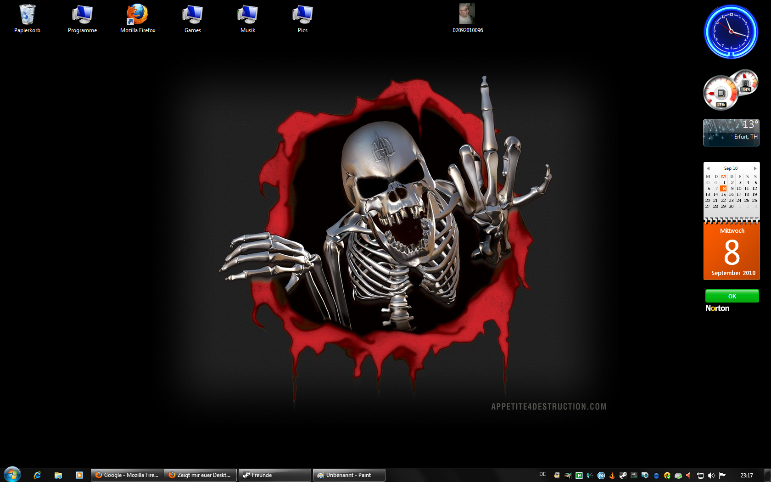Open the Action Center flag icon
The height and width of the screenshot is (482, 771).
[x=722, y=475]
